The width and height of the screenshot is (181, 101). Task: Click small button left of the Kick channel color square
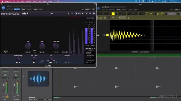coord(104,35)
